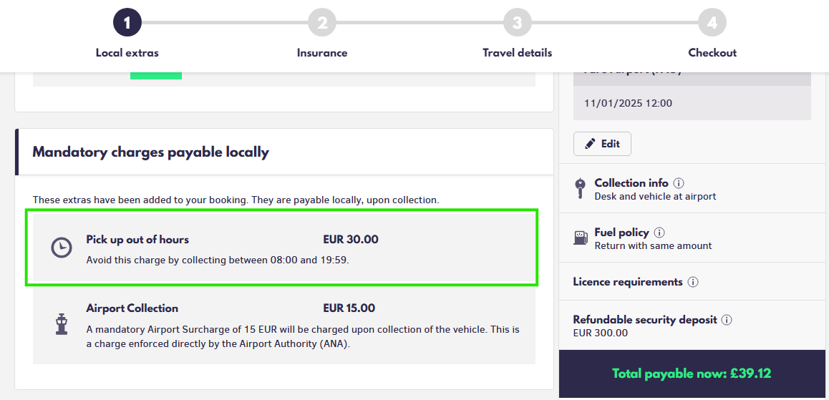829x400 pixels.
Task: Click the Collection info information icon
Action: (679, 183)
